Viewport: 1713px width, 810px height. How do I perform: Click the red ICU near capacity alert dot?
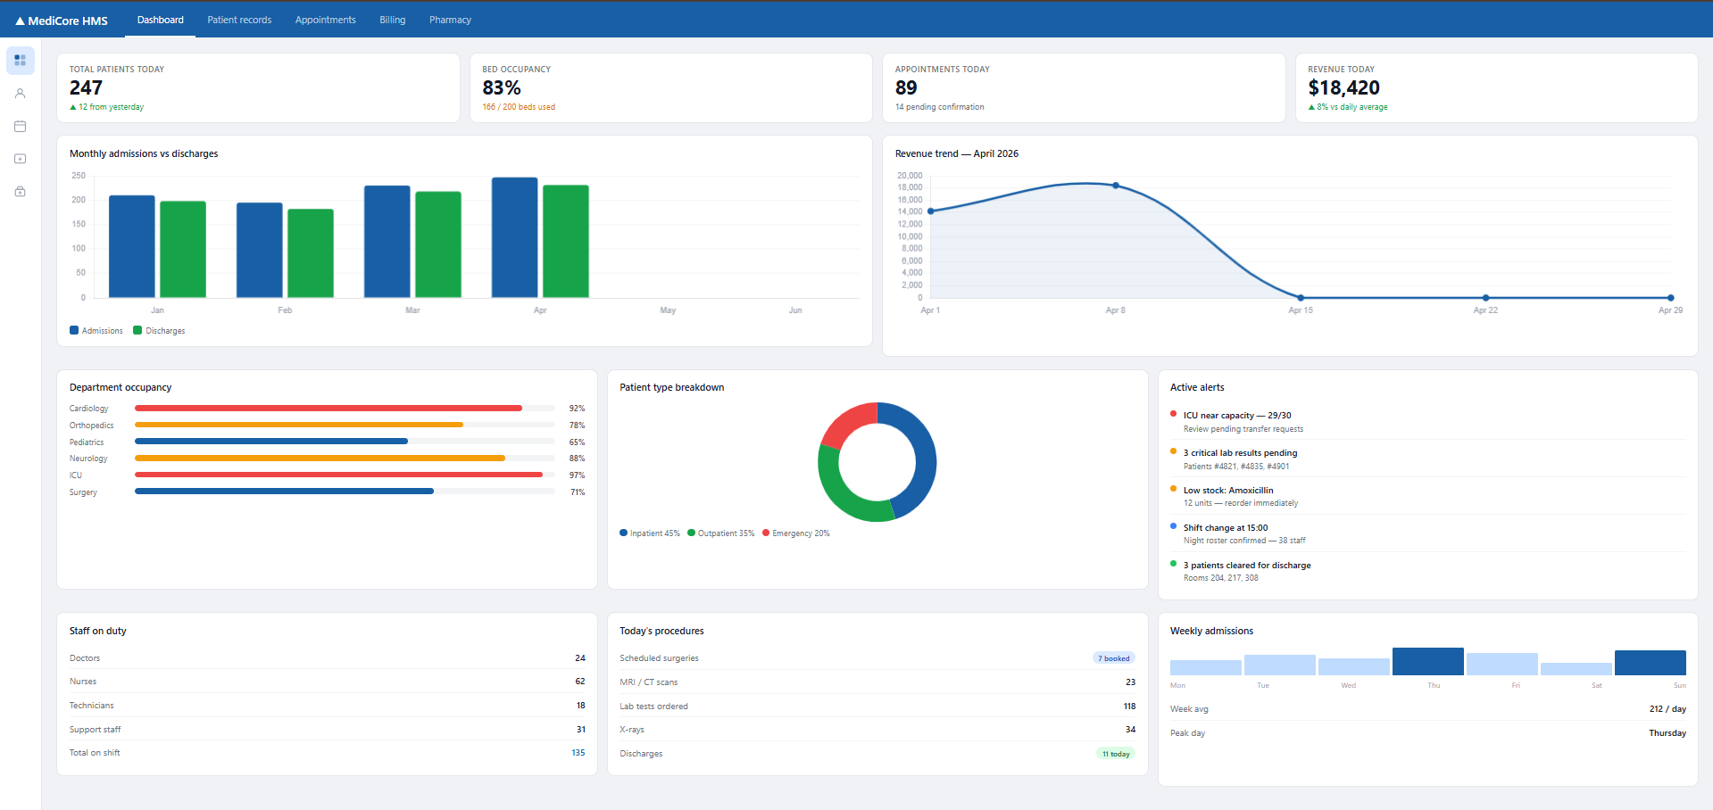click(1173, 414)
